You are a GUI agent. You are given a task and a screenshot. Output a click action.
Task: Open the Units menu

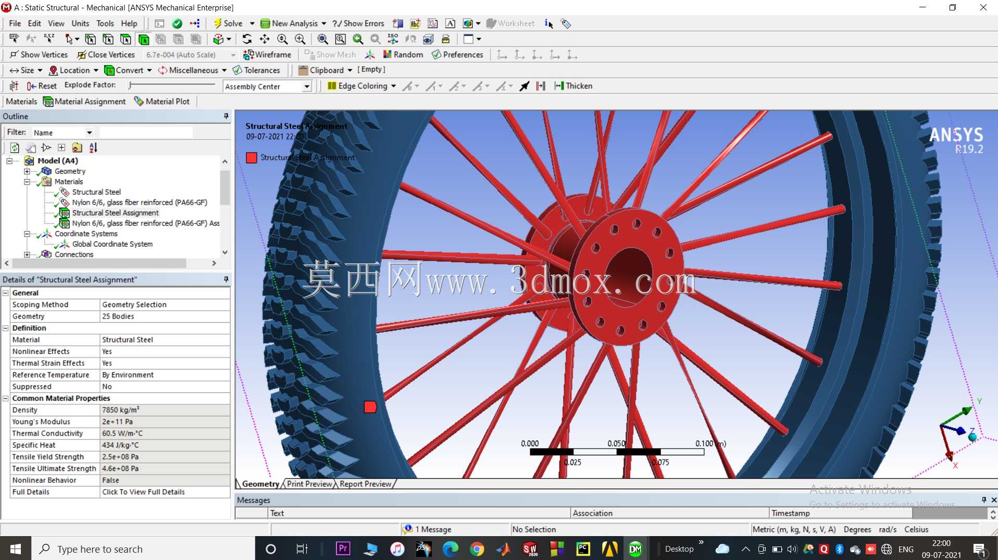pyautogui.click(x=80, y=23)
